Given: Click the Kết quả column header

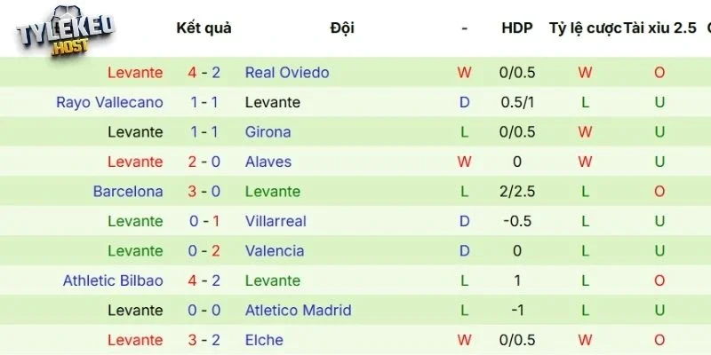Looking at the screenshot, I should 204,28.
